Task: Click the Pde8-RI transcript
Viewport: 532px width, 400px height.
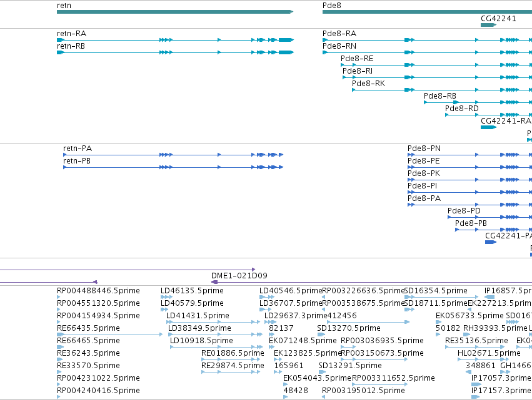Action: click(438, 77)
